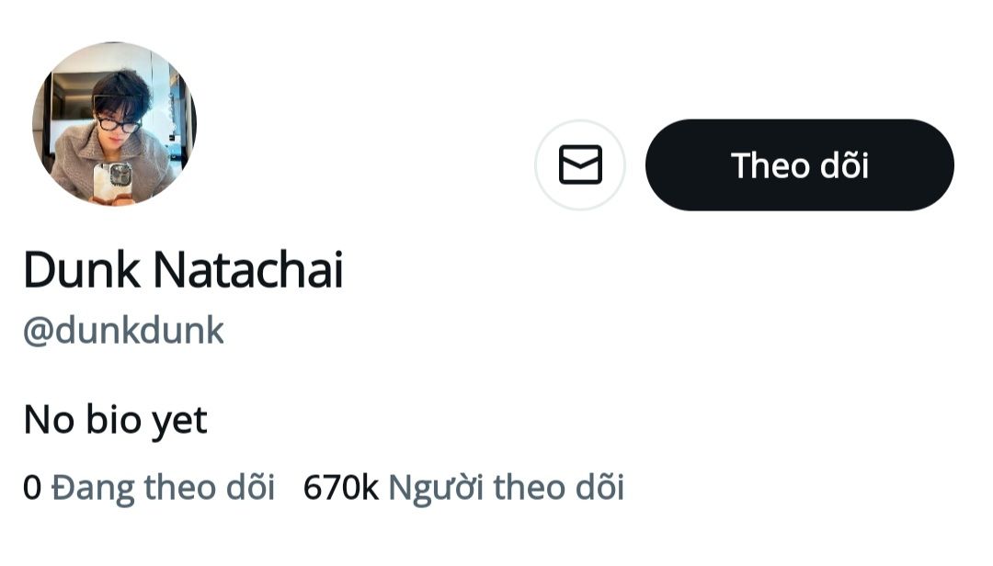Click the word Natachai in the name
The image size is (993, 566).
(x=247, y=271)
